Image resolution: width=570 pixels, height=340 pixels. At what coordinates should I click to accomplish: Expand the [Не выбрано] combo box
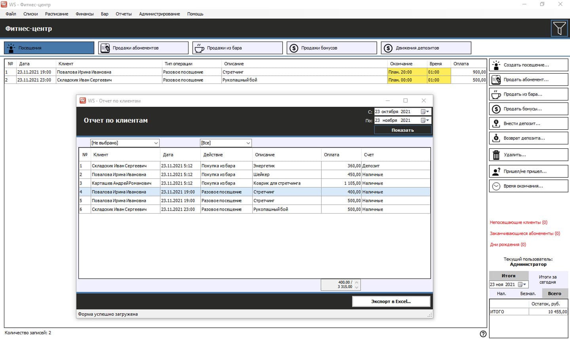point(156,143)
